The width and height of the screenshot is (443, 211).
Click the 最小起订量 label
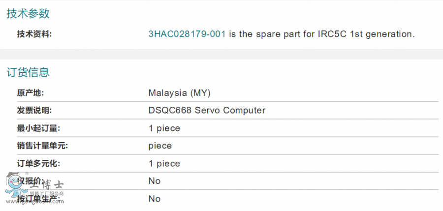pyautogui.click(x=39, y=128)
